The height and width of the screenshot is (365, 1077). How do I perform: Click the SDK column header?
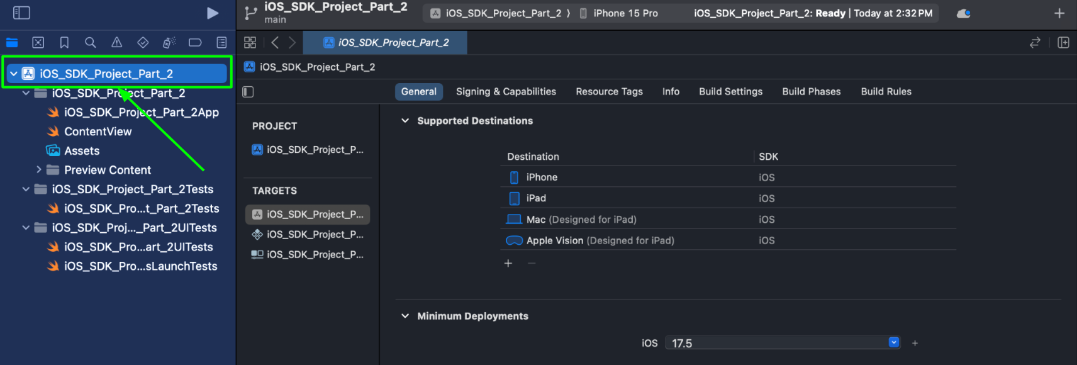(768, 157)
